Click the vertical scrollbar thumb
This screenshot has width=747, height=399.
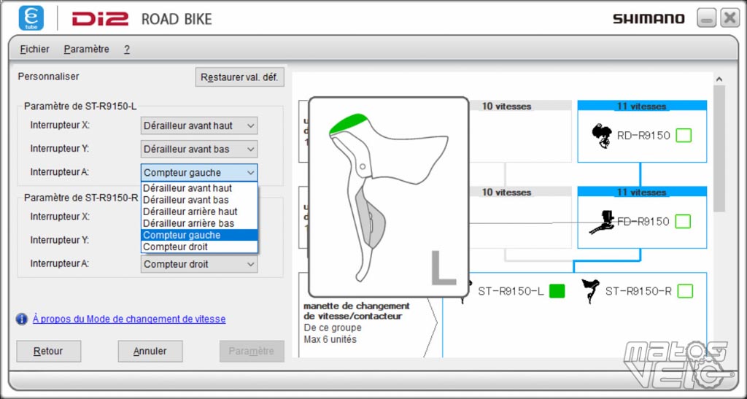coord(719,149)
